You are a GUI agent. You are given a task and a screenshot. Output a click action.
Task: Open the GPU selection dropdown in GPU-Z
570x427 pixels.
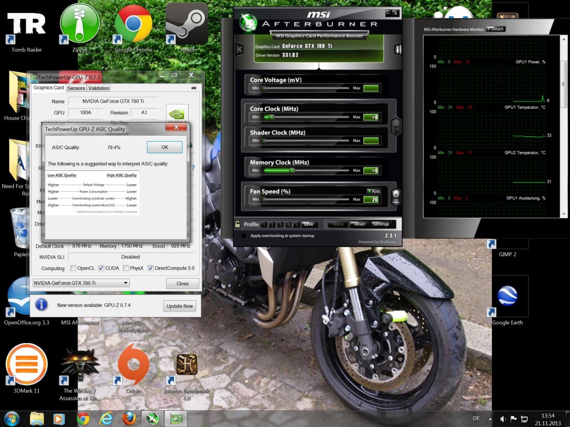coord(81,283)
